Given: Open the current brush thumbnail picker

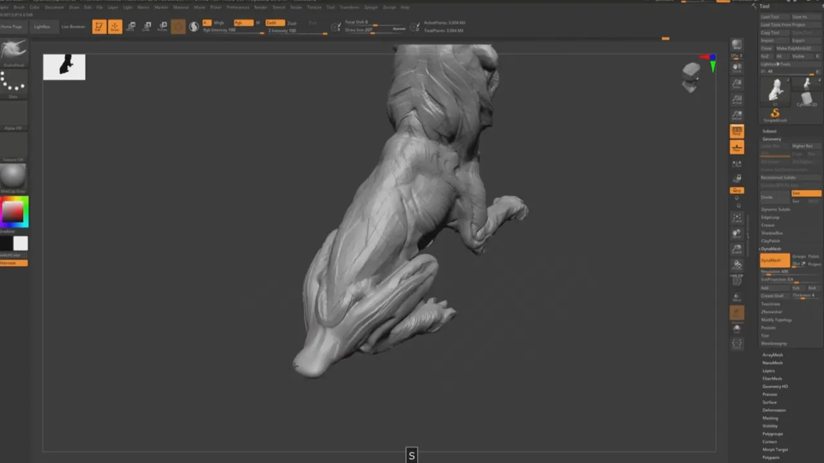Looking at the screenshot, I should pos(14,51).
